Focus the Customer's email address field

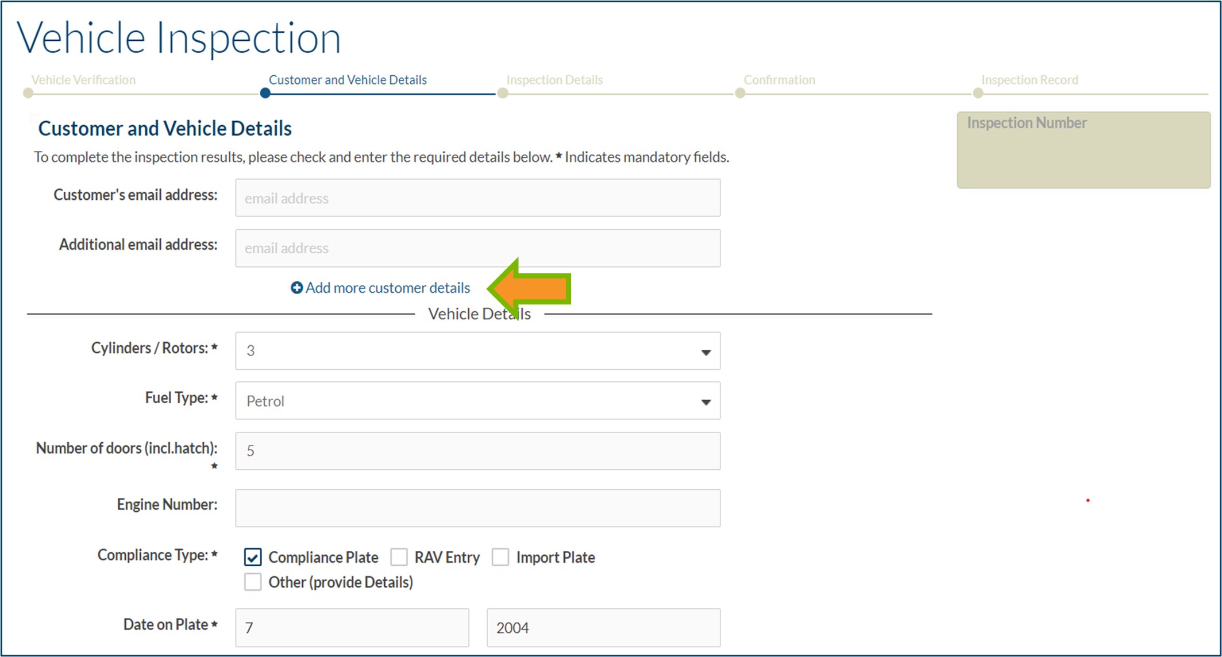click(477, 198)
